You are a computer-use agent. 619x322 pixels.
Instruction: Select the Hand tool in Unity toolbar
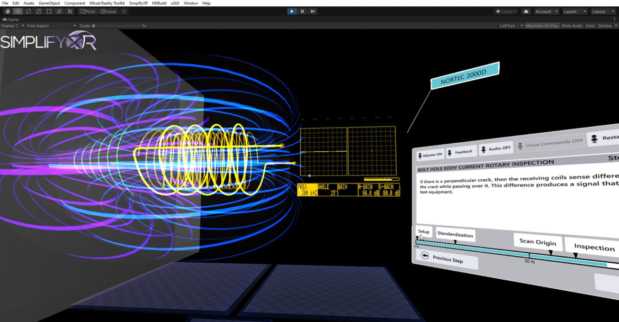(7, 12)
